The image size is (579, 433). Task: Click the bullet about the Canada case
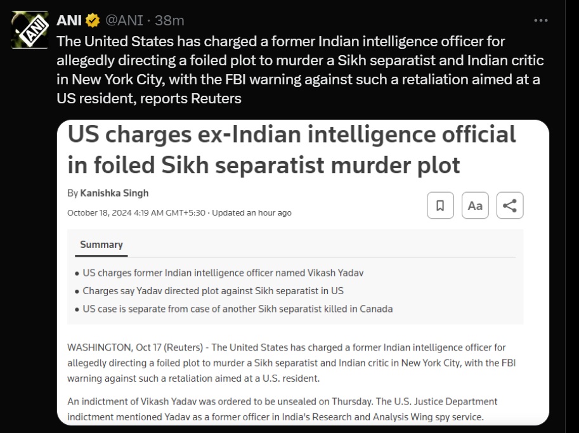tap(238, 309)
